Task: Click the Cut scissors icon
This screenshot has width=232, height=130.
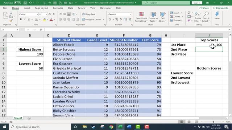Action: (x=11, y=13)
